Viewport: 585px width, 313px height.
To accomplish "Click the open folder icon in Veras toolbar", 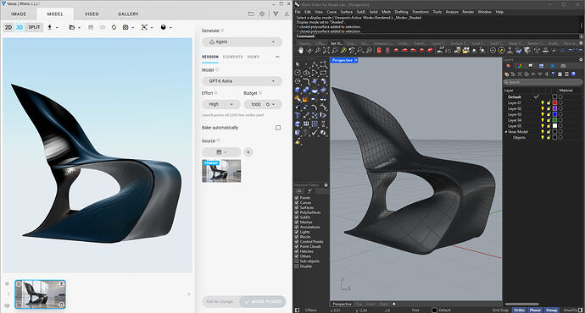I will [x=72, y=28].
